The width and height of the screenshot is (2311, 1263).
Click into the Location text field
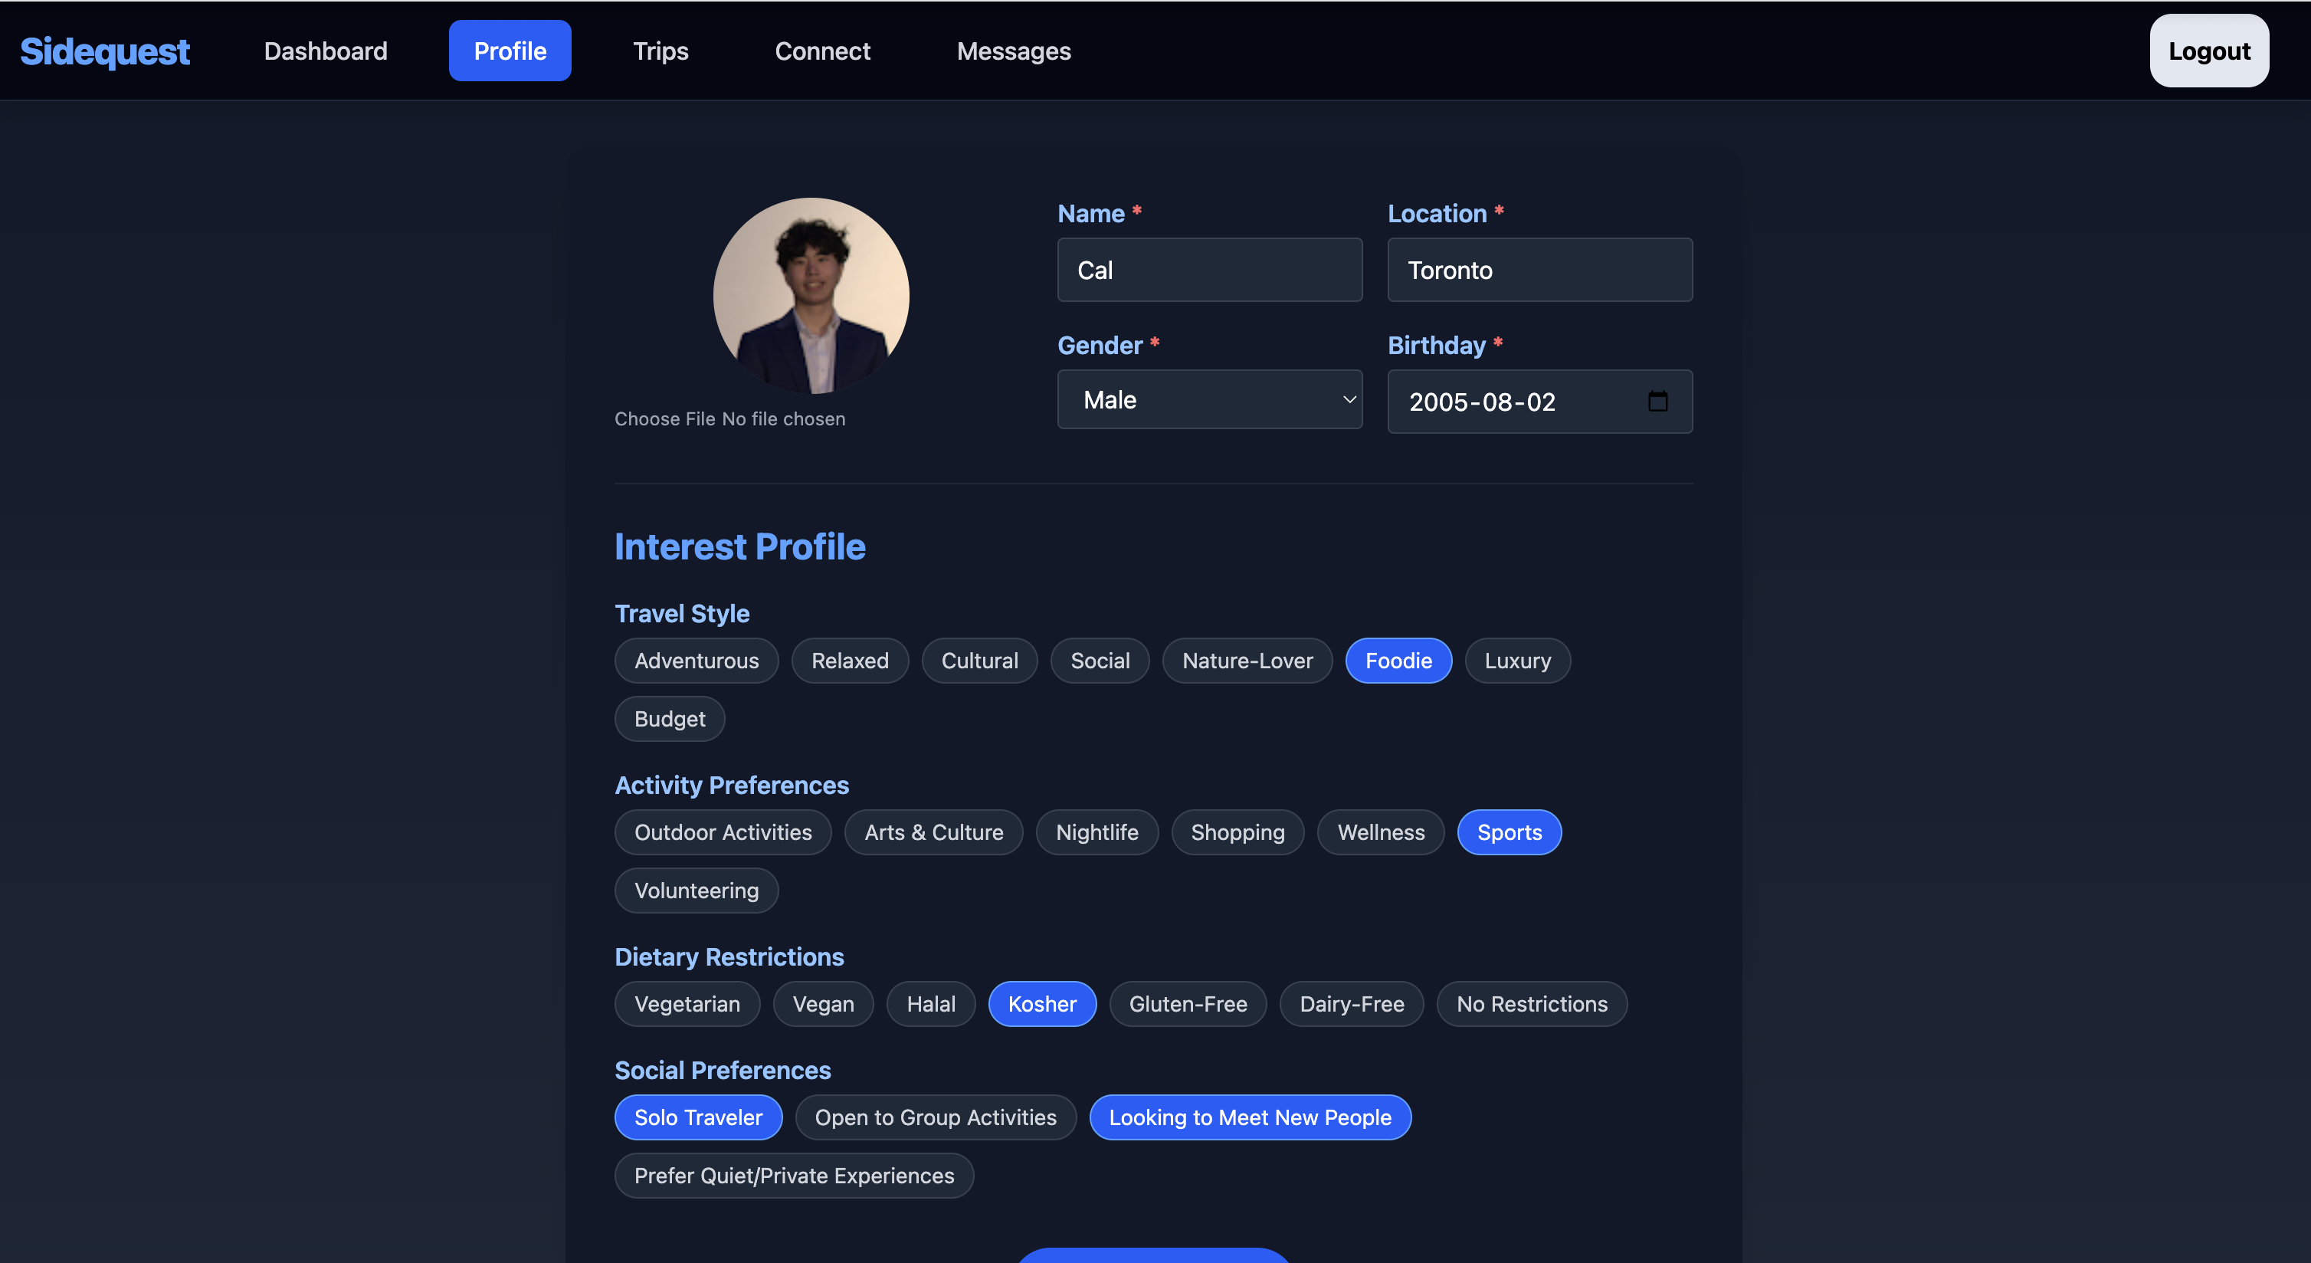coord(1539,270)
